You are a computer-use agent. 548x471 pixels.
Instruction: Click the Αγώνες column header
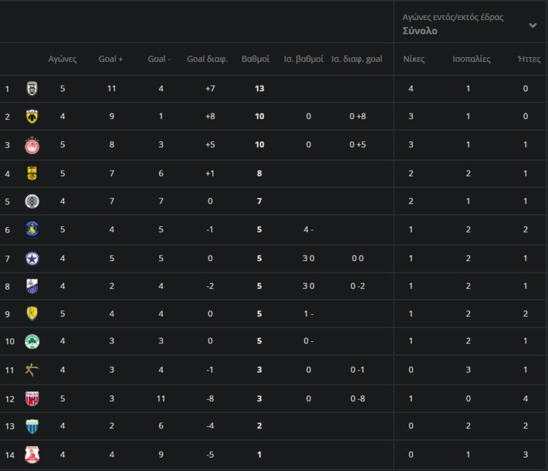pyautogui.click(x=63, y=59)
